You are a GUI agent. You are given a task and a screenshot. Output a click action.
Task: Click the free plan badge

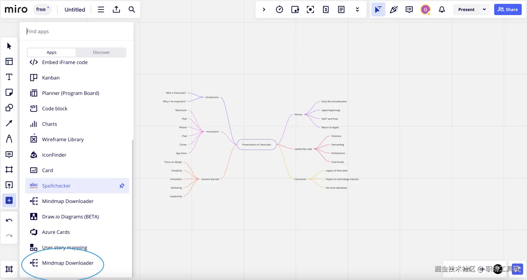tap(42, 9)
